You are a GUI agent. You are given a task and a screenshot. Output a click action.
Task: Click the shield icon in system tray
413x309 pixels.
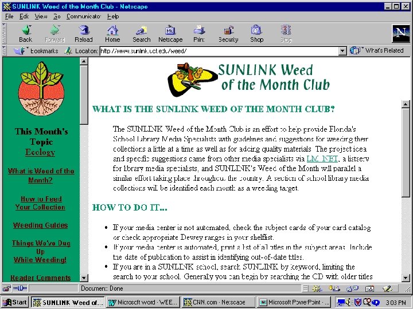pos(357,302)
